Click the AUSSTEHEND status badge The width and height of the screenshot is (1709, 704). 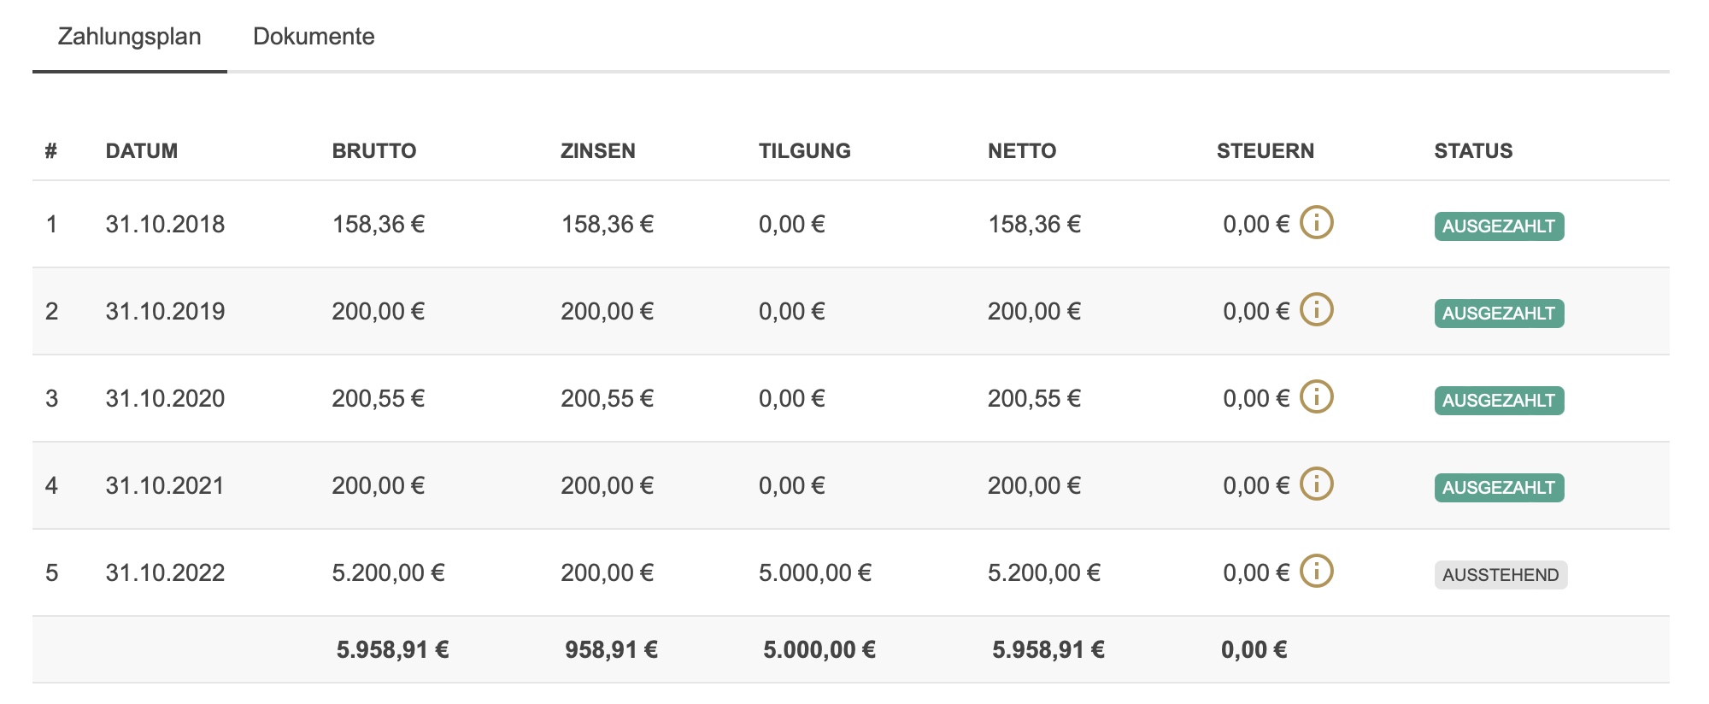pos(1500,575)
